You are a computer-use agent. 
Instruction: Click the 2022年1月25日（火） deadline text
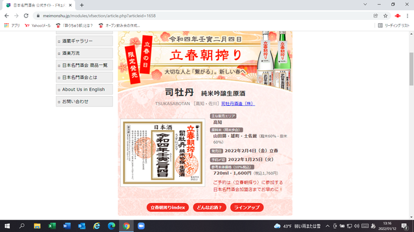pyautogui.click(x=250, y=160)
